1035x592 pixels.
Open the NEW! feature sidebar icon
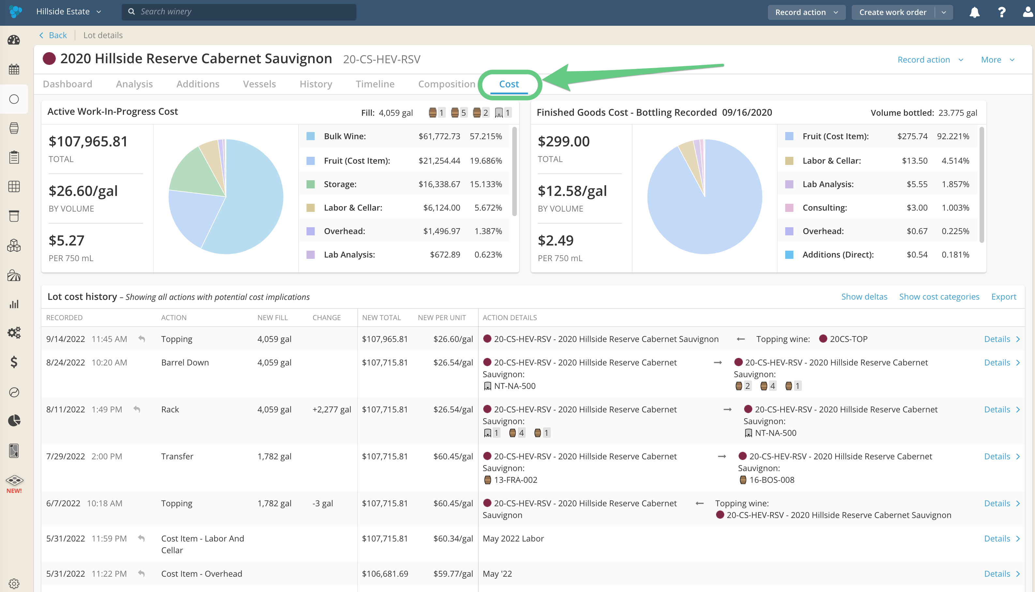click(x=14, y=484)
